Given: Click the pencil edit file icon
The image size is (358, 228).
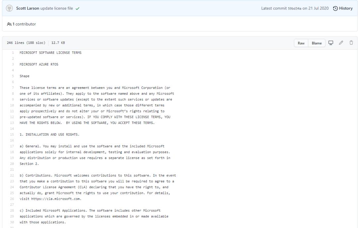Looking at the screenshot, I should click(x=341, y=43).
